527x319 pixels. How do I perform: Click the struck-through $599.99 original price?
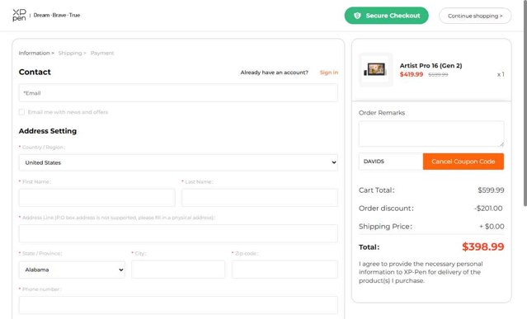coord(438,74)
